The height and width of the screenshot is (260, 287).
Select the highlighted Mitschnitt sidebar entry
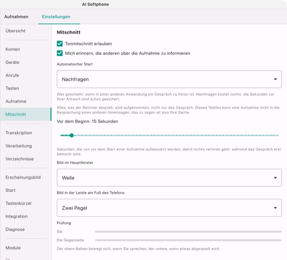(26, 114)
